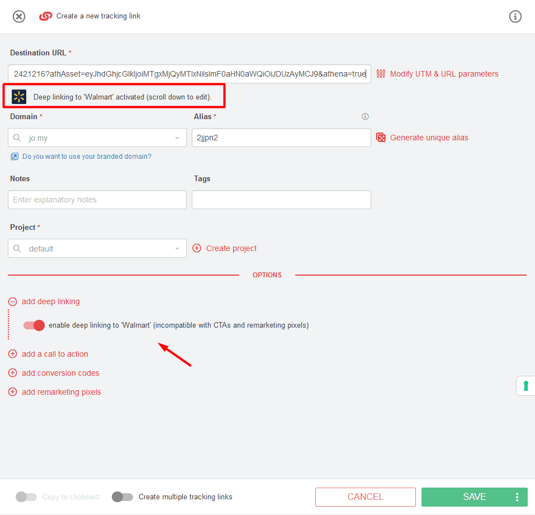
Task: Focus the Alias field containing 2jjpn2
Action: (x=281, y=138)
